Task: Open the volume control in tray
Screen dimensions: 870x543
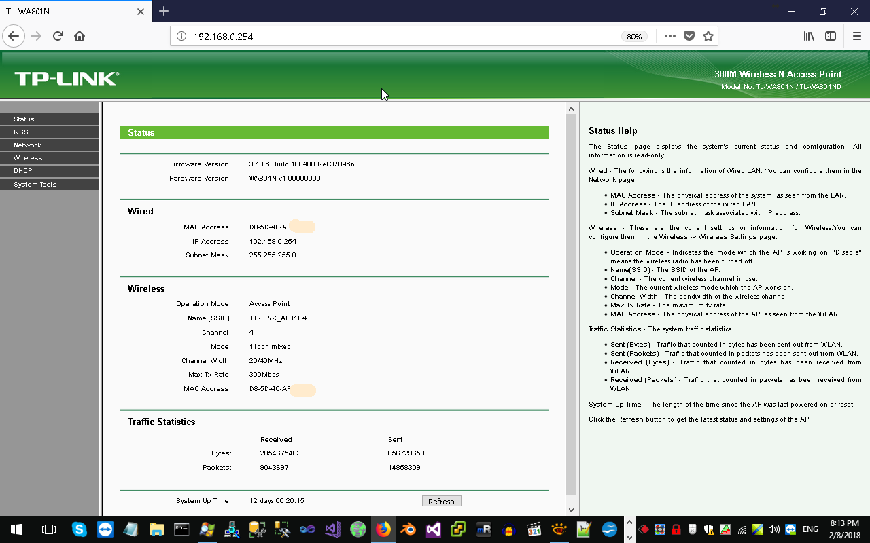Action: point(773,529)
